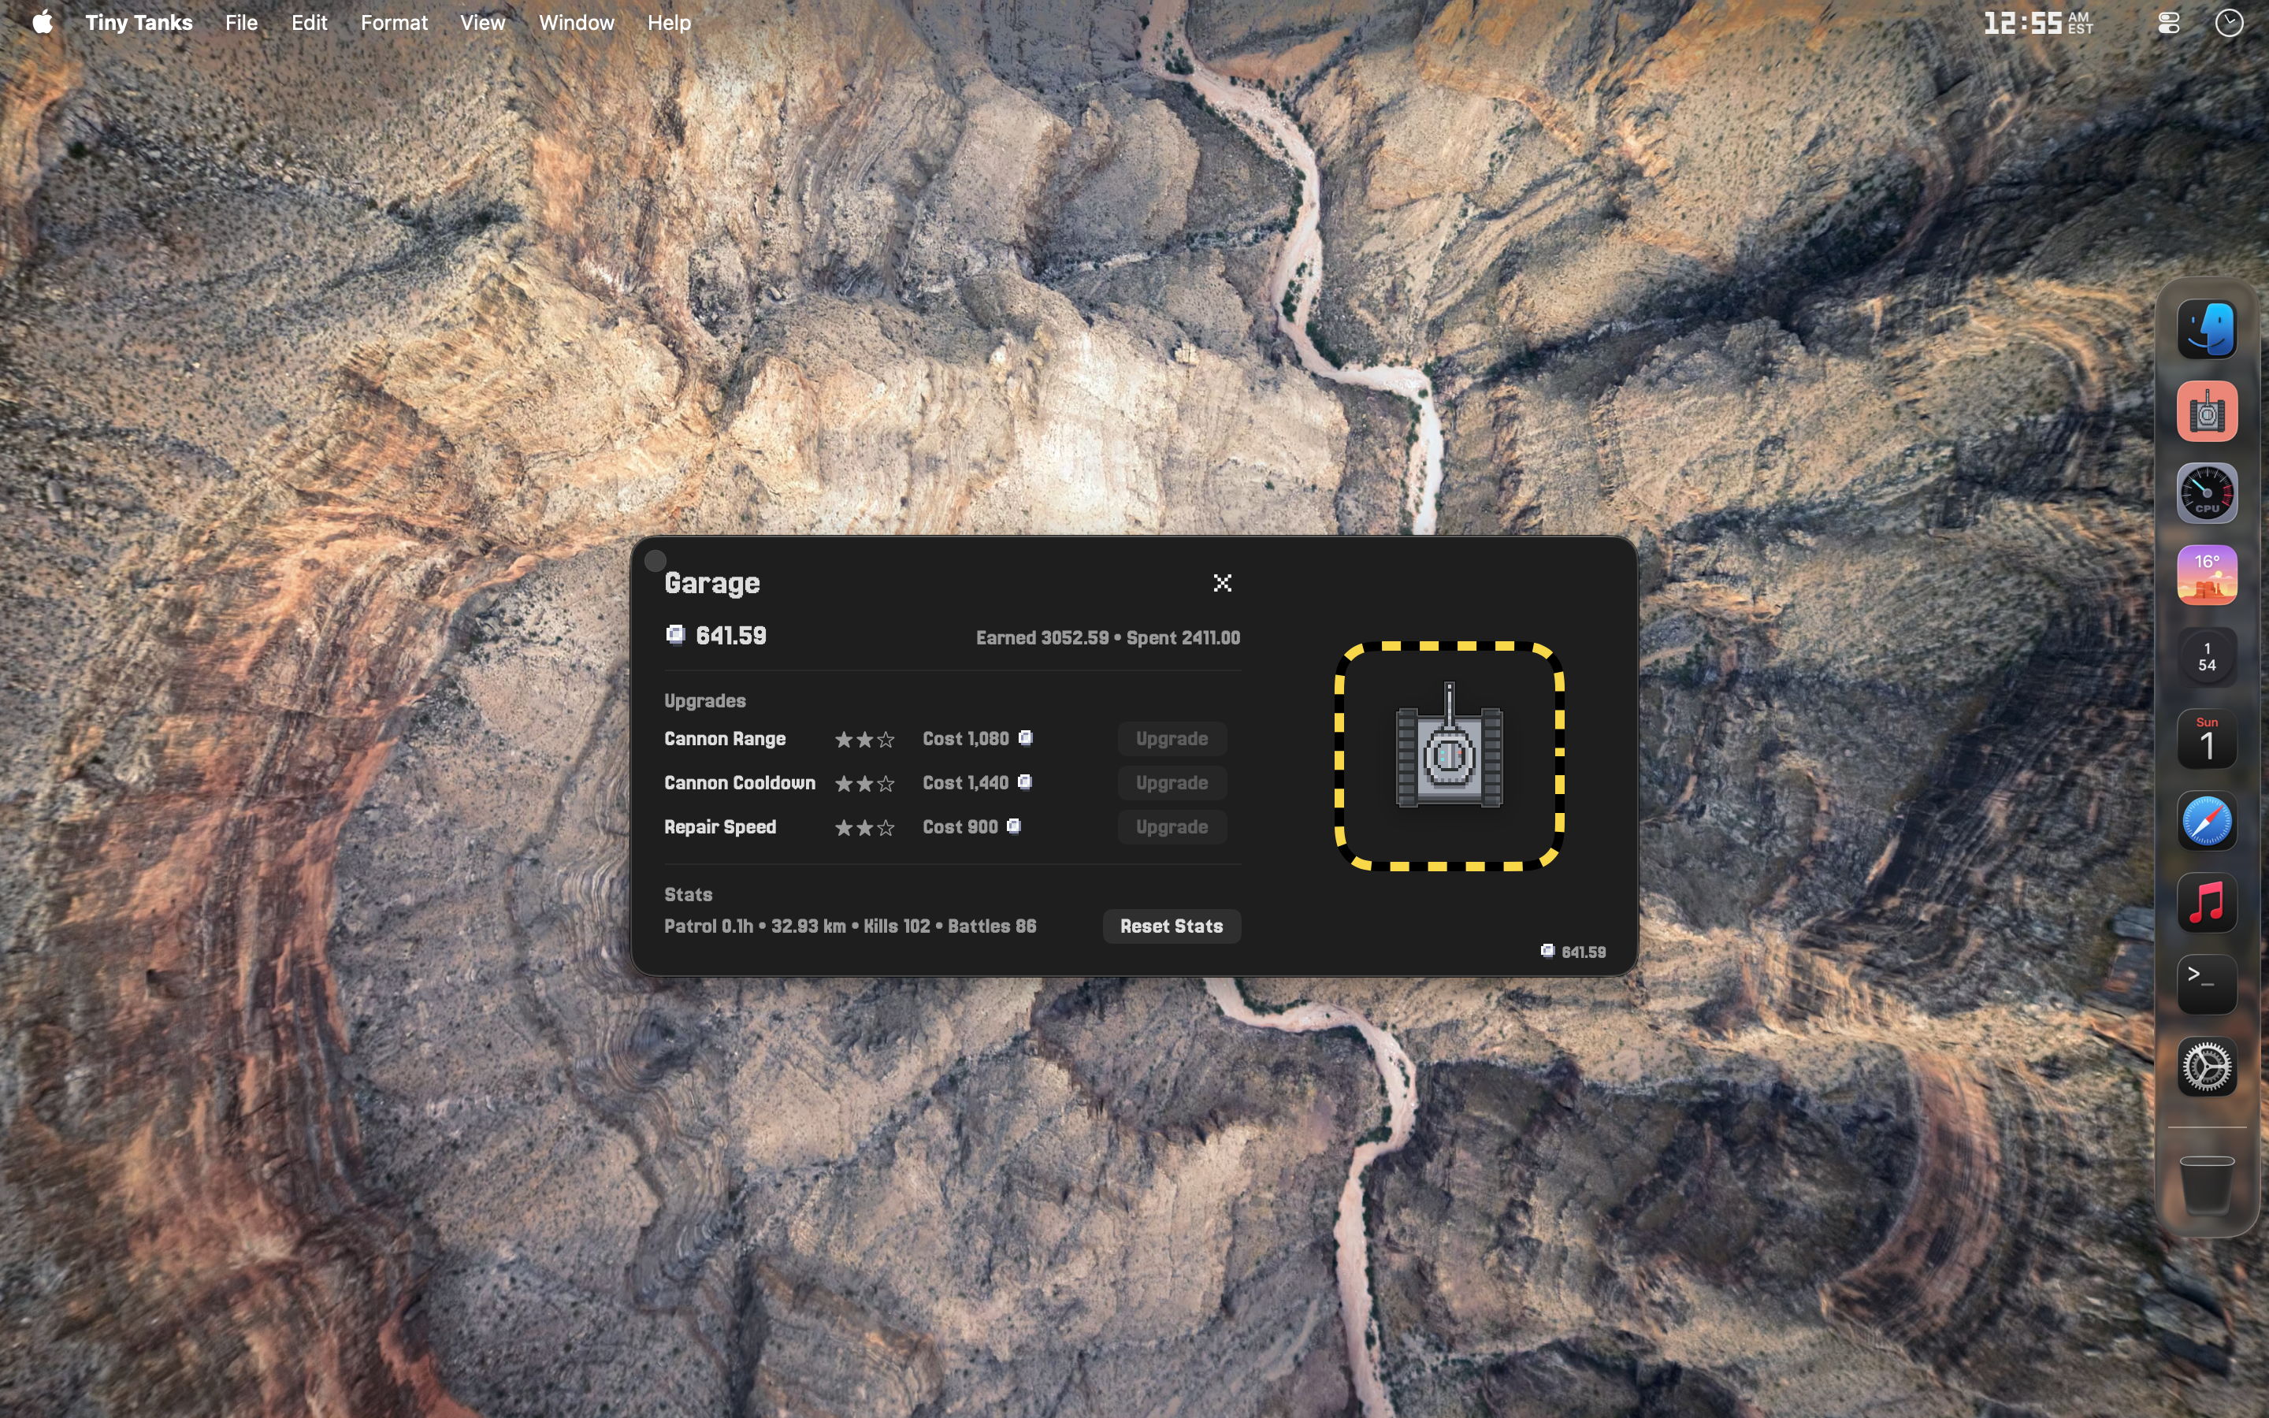Click the coin icon beside the 641.59 balance
This screenshot has height=1418, width=2269.
[674, 635]
